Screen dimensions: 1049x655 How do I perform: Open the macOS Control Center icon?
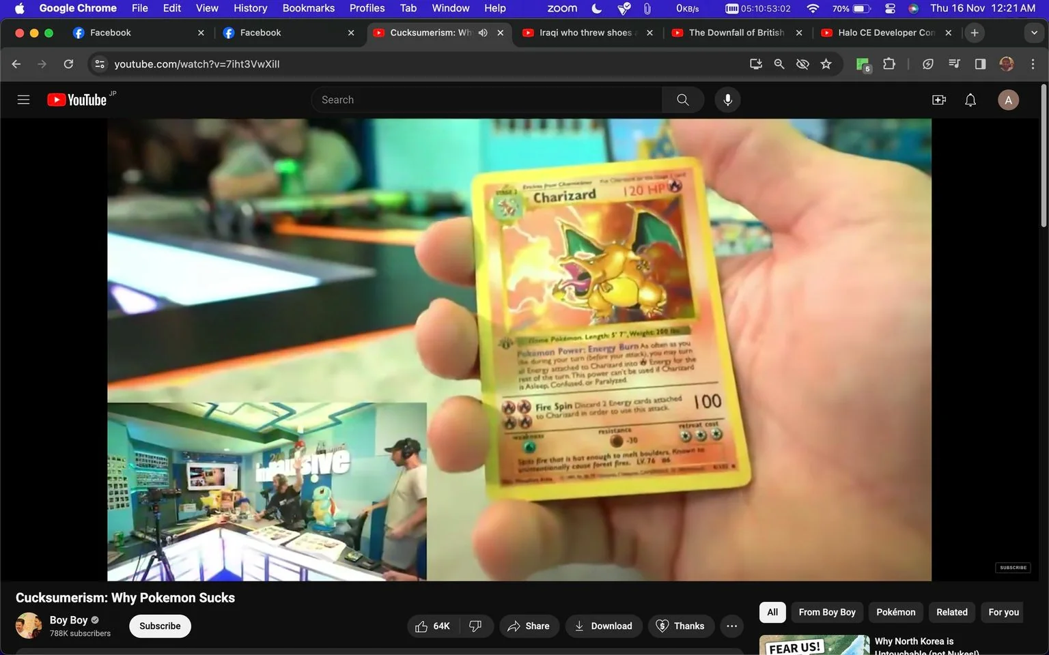point(890,8)
